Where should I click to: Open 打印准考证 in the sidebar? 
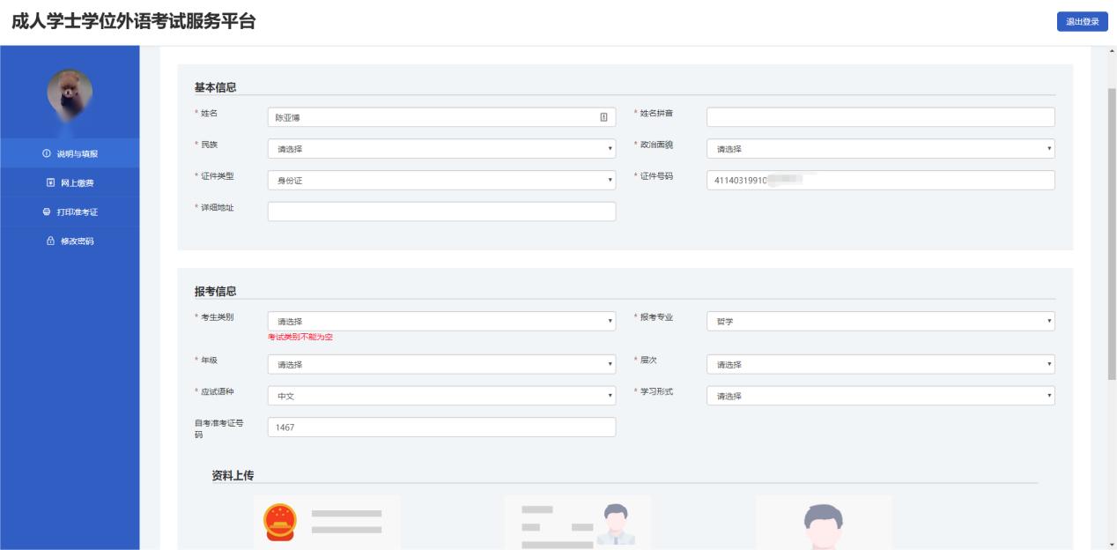[70, 212]
